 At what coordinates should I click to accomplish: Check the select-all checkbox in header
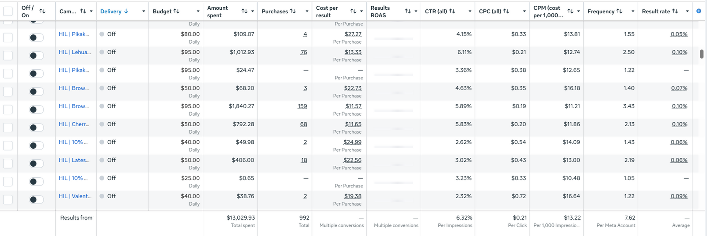click(x=8, y=11)
